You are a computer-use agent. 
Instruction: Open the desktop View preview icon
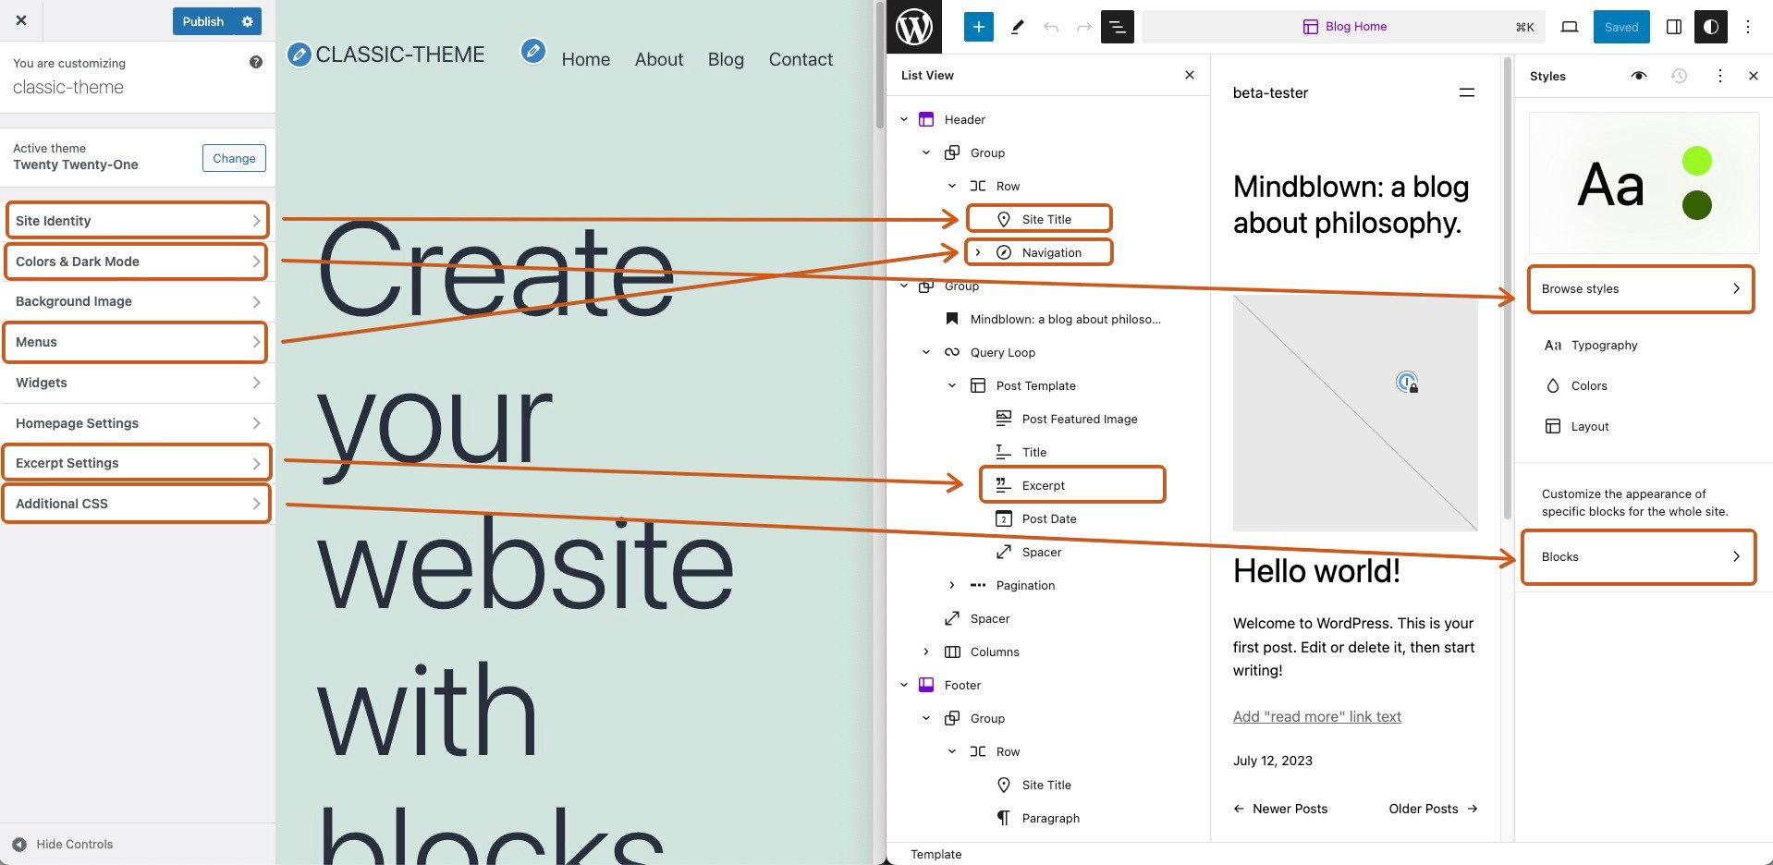coord(1569,27)
